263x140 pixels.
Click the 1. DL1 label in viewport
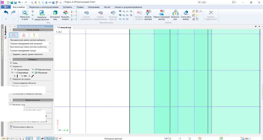pos(59,32)
